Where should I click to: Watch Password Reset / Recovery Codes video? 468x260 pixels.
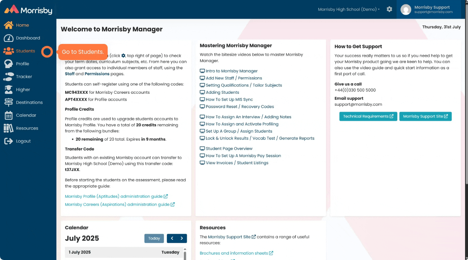[x=240, y=107]
